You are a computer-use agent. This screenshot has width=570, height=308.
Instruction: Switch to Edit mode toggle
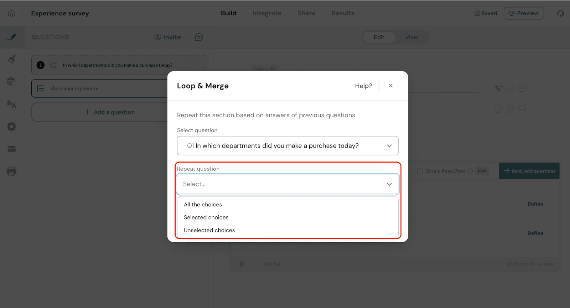click(x=379, y=37)
